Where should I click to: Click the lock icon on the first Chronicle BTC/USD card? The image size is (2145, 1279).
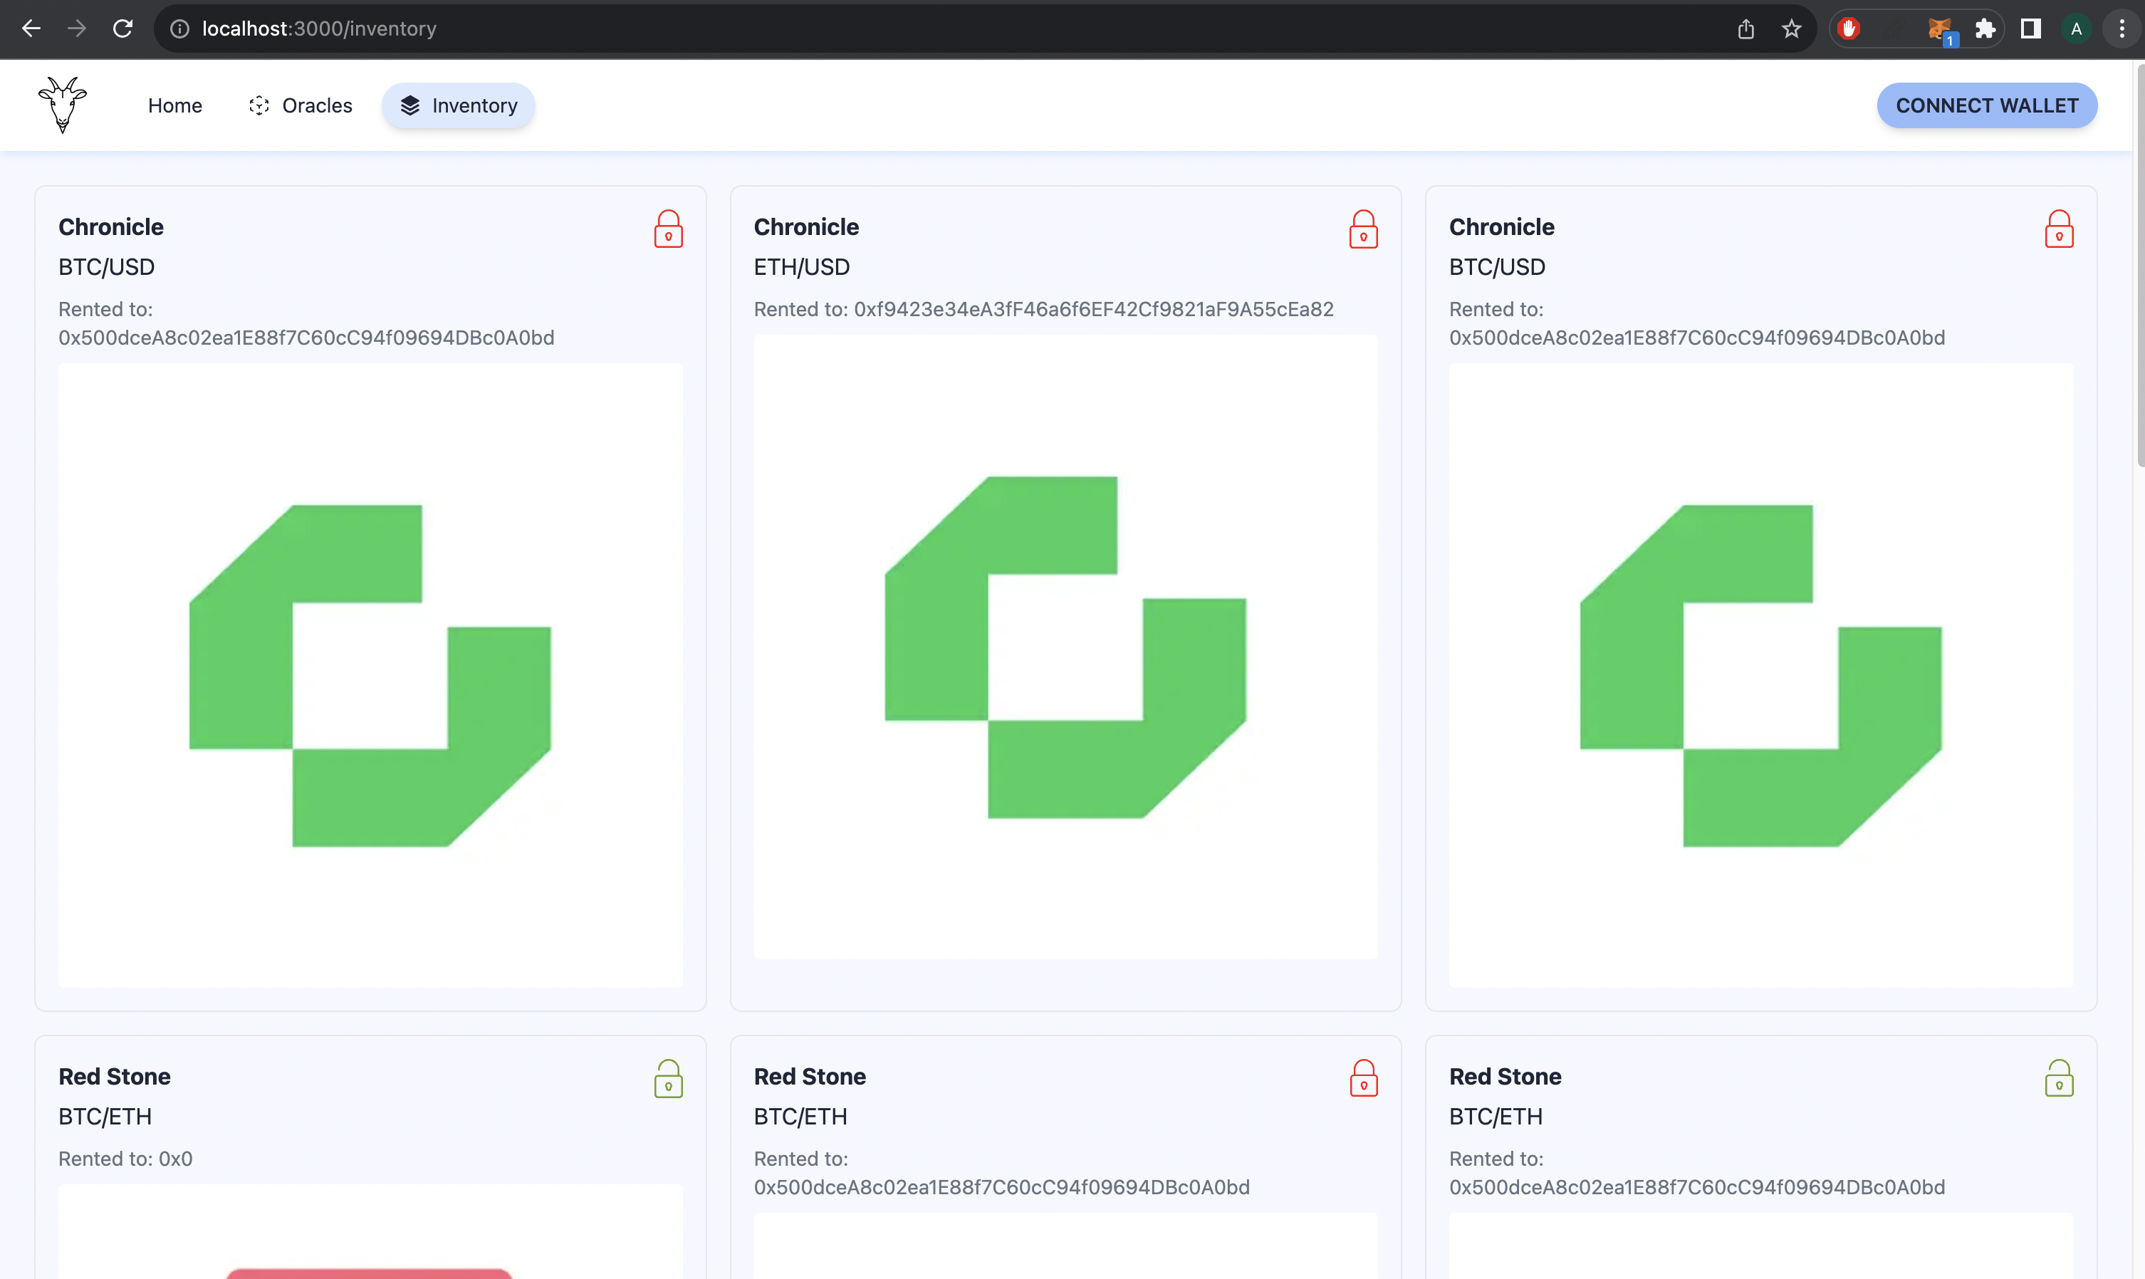(668, 229)
